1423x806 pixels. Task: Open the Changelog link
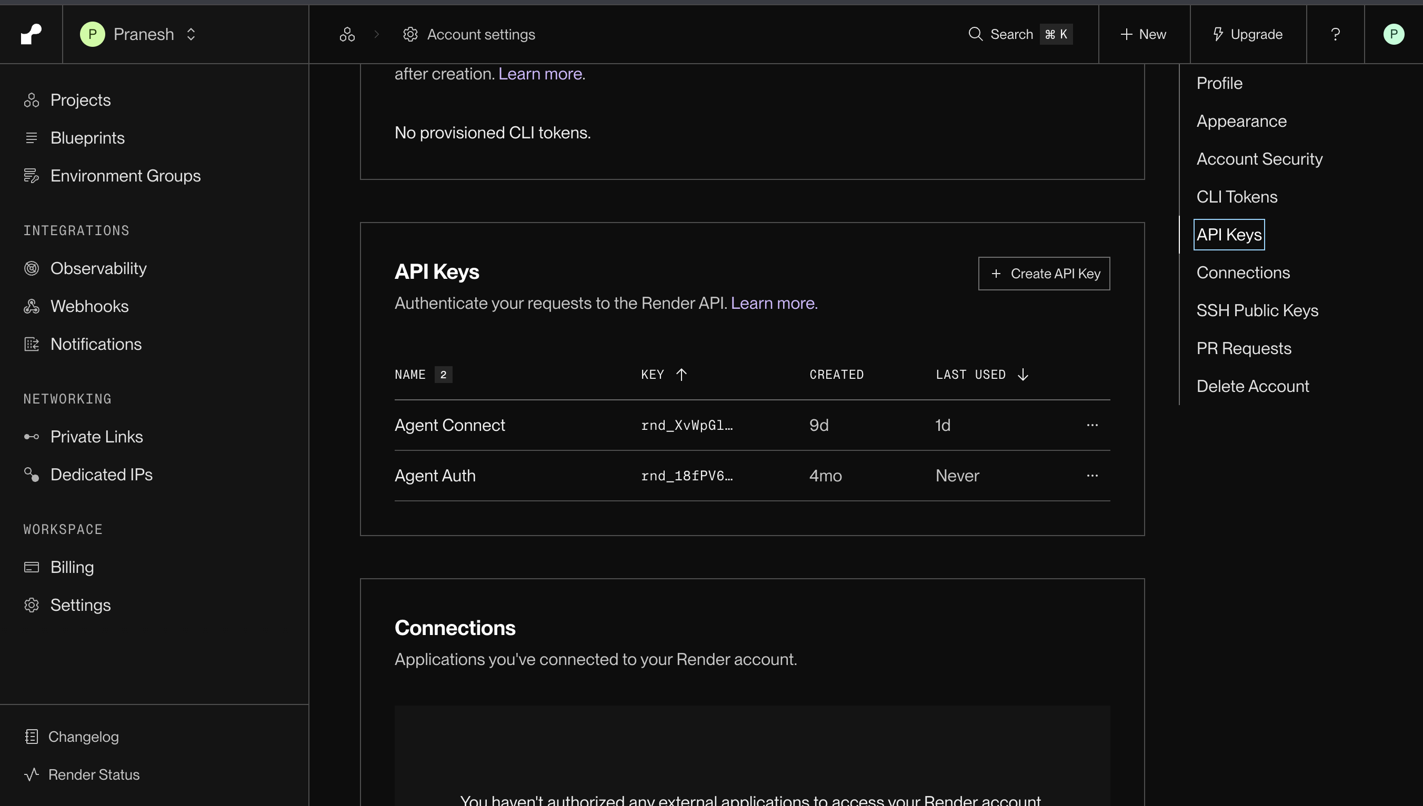pos(72,737)
